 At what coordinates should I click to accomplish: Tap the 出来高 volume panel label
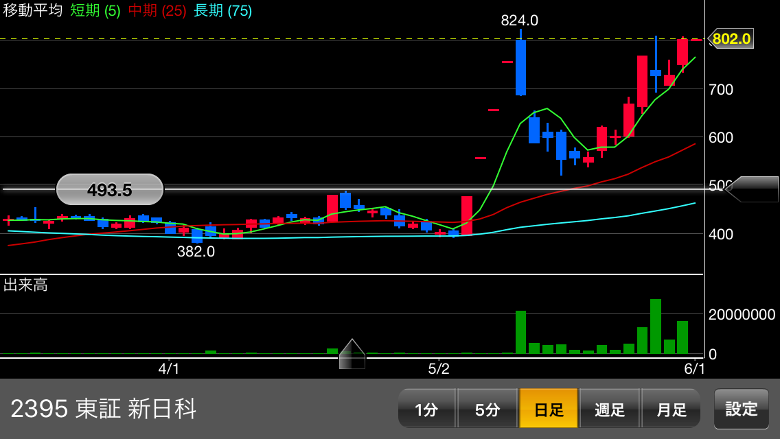25,285
